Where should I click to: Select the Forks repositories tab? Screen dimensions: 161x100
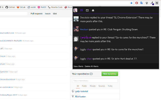tap(110, 86)
